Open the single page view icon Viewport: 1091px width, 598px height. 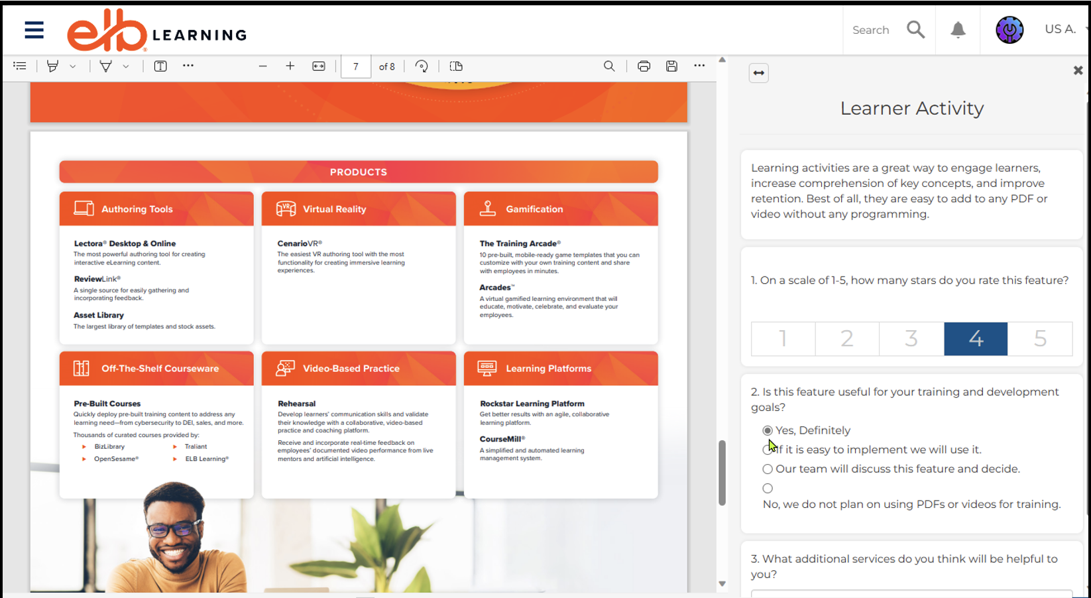(456, 66)
